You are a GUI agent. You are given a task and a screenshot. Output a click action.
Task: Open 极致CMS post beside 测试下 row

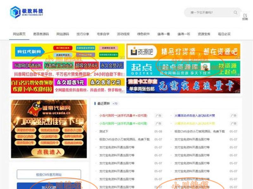click(x=200, y=131)
